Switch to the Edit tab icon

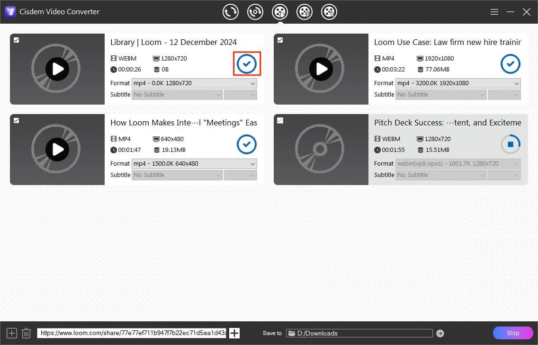click(329, 12)
